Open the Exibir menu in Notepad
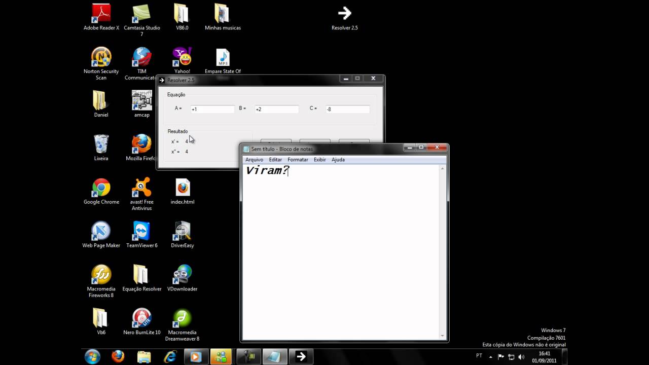The height and width of the screenshot is (365, 649). pos(319,160)
